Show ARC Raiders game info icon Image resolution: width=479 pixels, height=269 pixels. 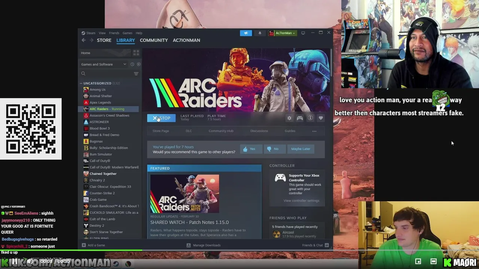coord(310,118)
